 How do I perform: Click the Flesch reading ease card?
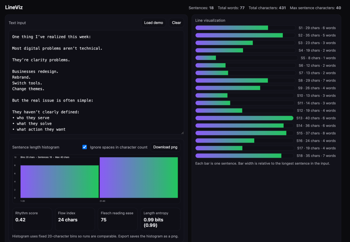tap(118, 219)
